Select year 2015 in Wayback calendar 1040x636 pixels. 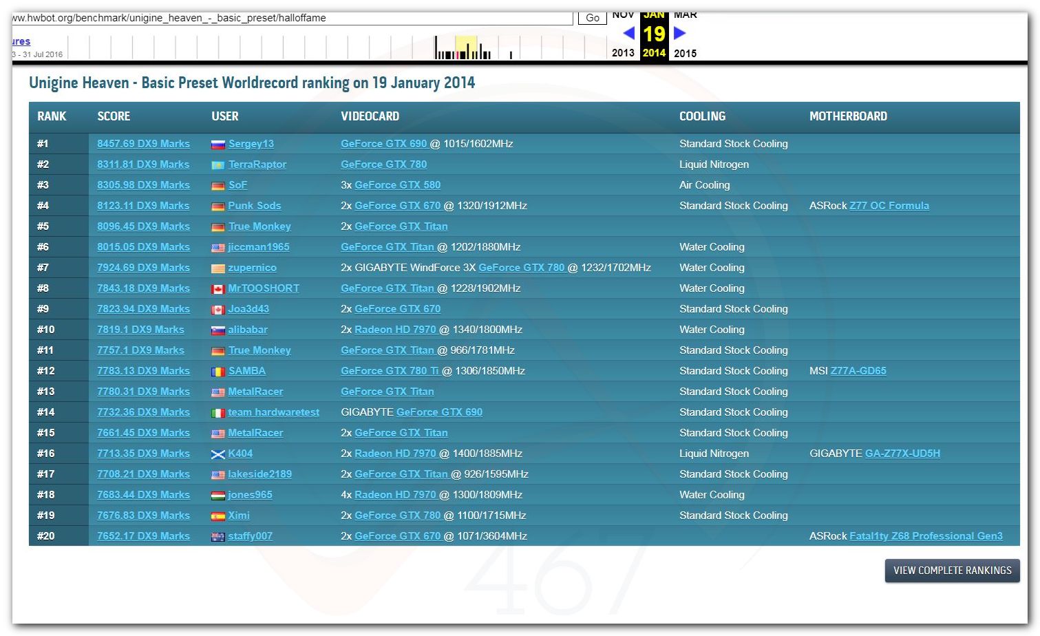685,53
